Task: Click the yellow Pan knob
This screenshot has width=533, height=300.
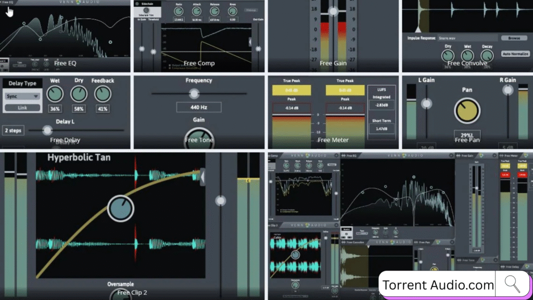Action: 467,110
